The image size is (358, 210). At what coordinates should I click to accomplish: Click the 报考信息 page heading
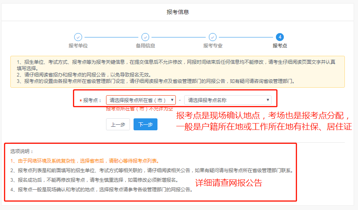coord(178,12)
